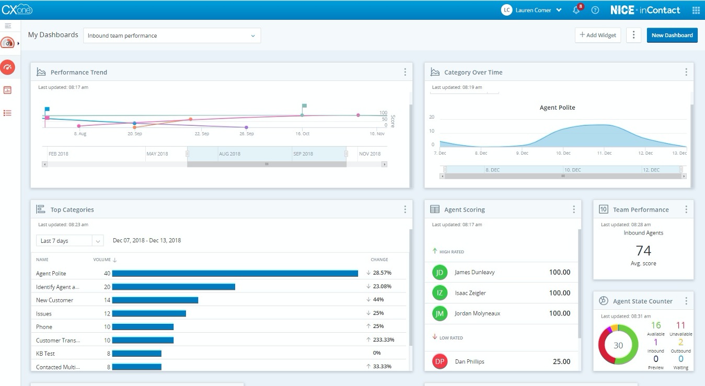Viewport: 705px width, 386px height.
Task: Open Lauren Comer user account dropdown
Action: [x=531, y=10]
